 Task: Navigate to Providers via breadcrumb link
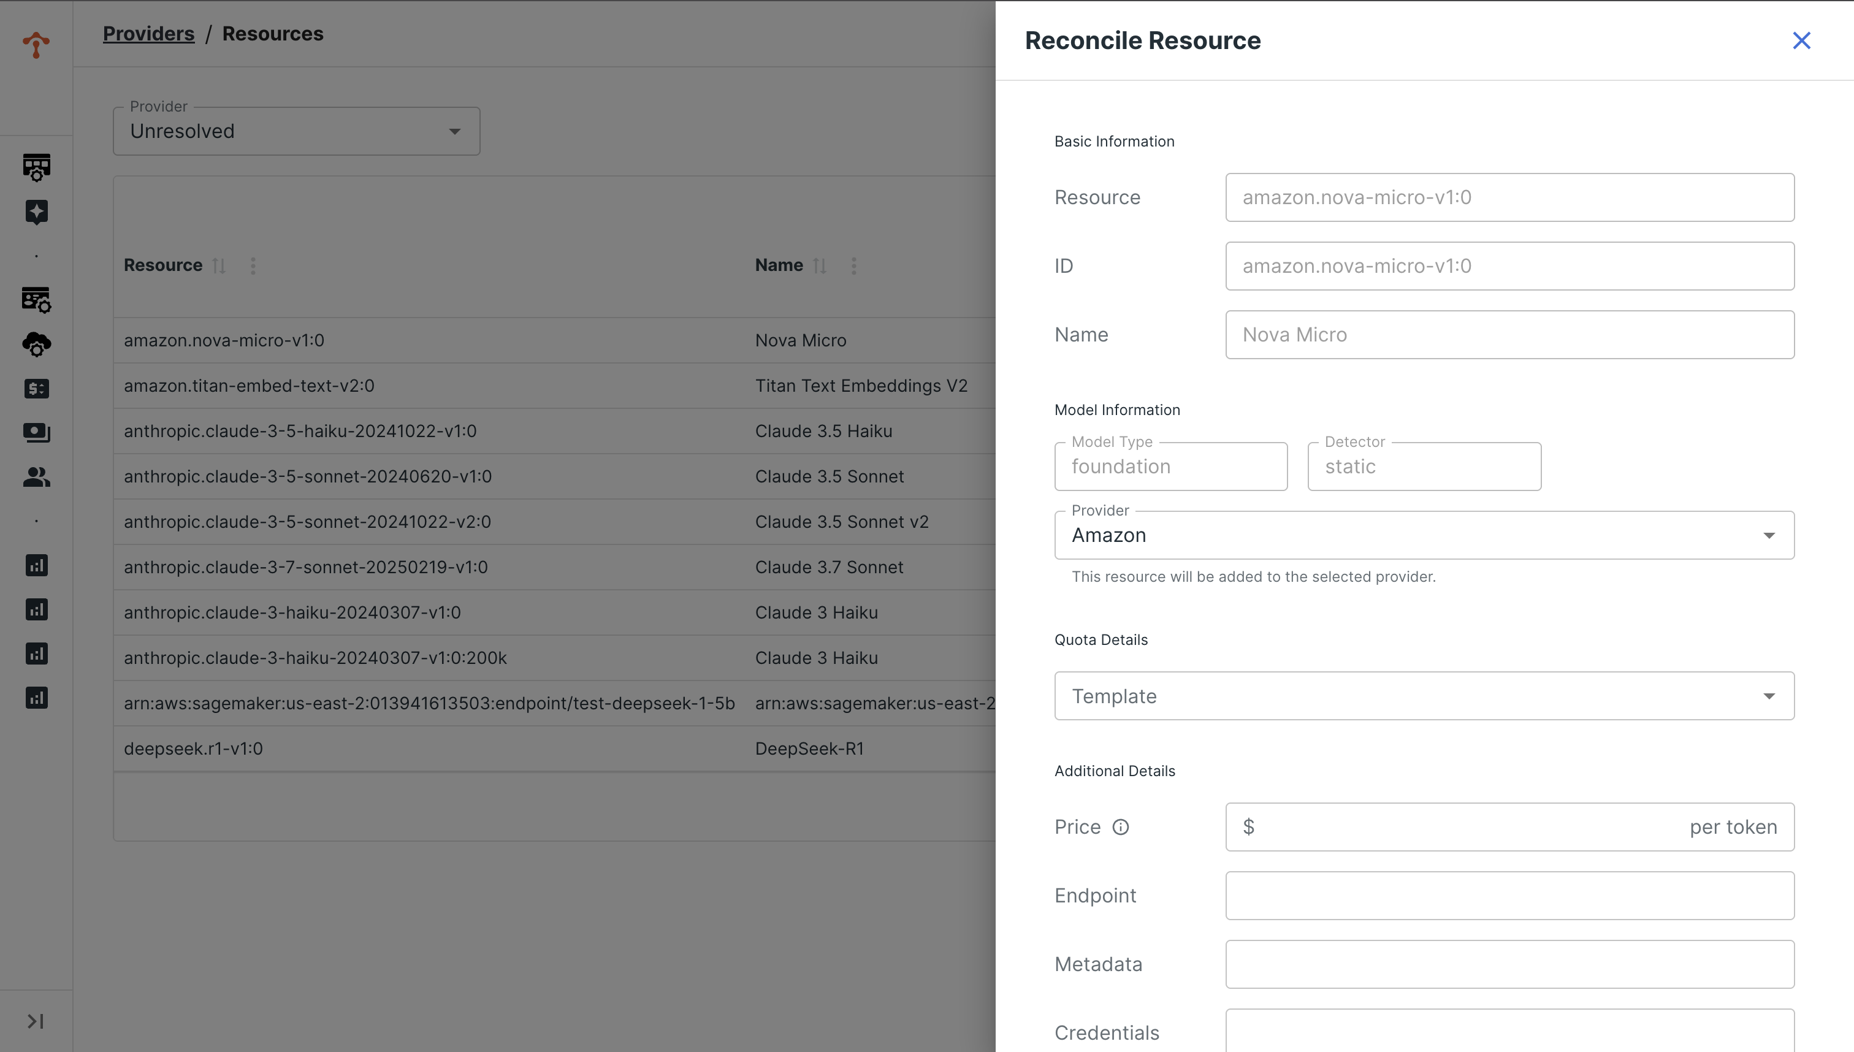coord(149,33)
